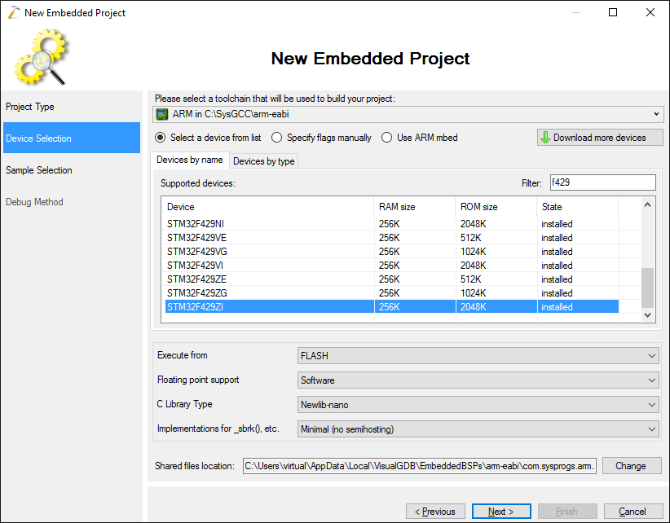
Task: Select the STM32F429ZI device row
Action: 391,307
